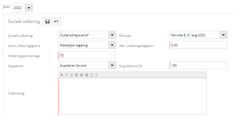Screen dimensions: 234x118
Task: Click the Ouderschapsverlof value text
Action: [74, 35]
